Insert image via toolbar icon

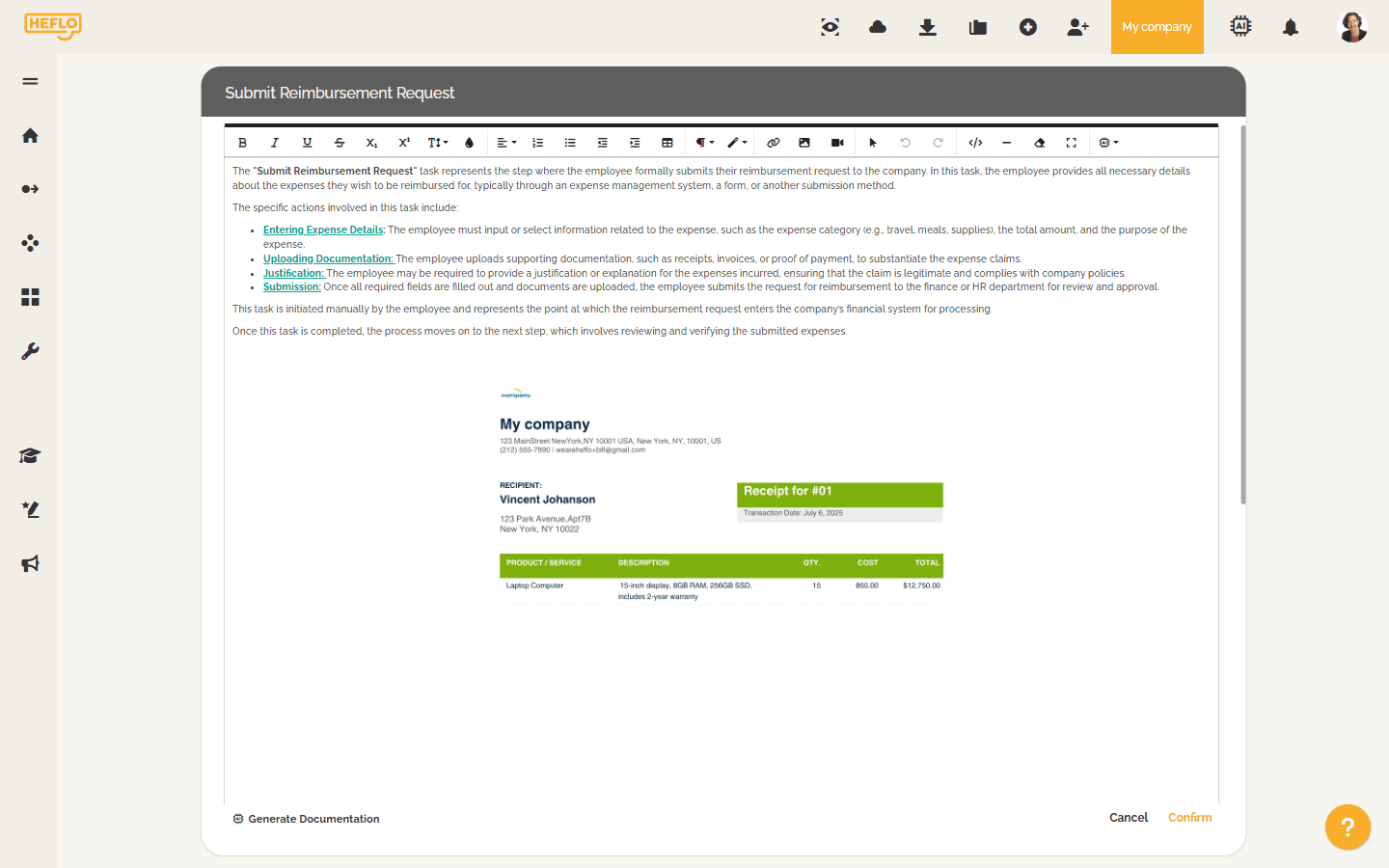pos(804,143)
